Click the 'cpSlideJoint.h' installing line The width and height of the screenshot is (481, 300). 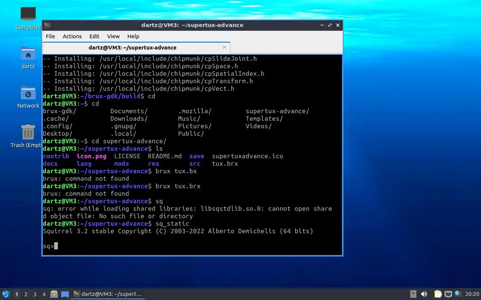pos(150,59)
